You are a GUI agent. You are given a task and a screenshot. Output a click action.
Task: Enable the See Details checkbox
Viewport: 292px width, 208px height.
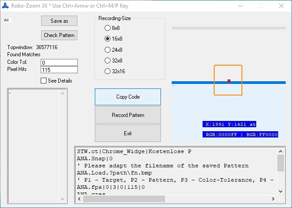(x=43, y=81)
